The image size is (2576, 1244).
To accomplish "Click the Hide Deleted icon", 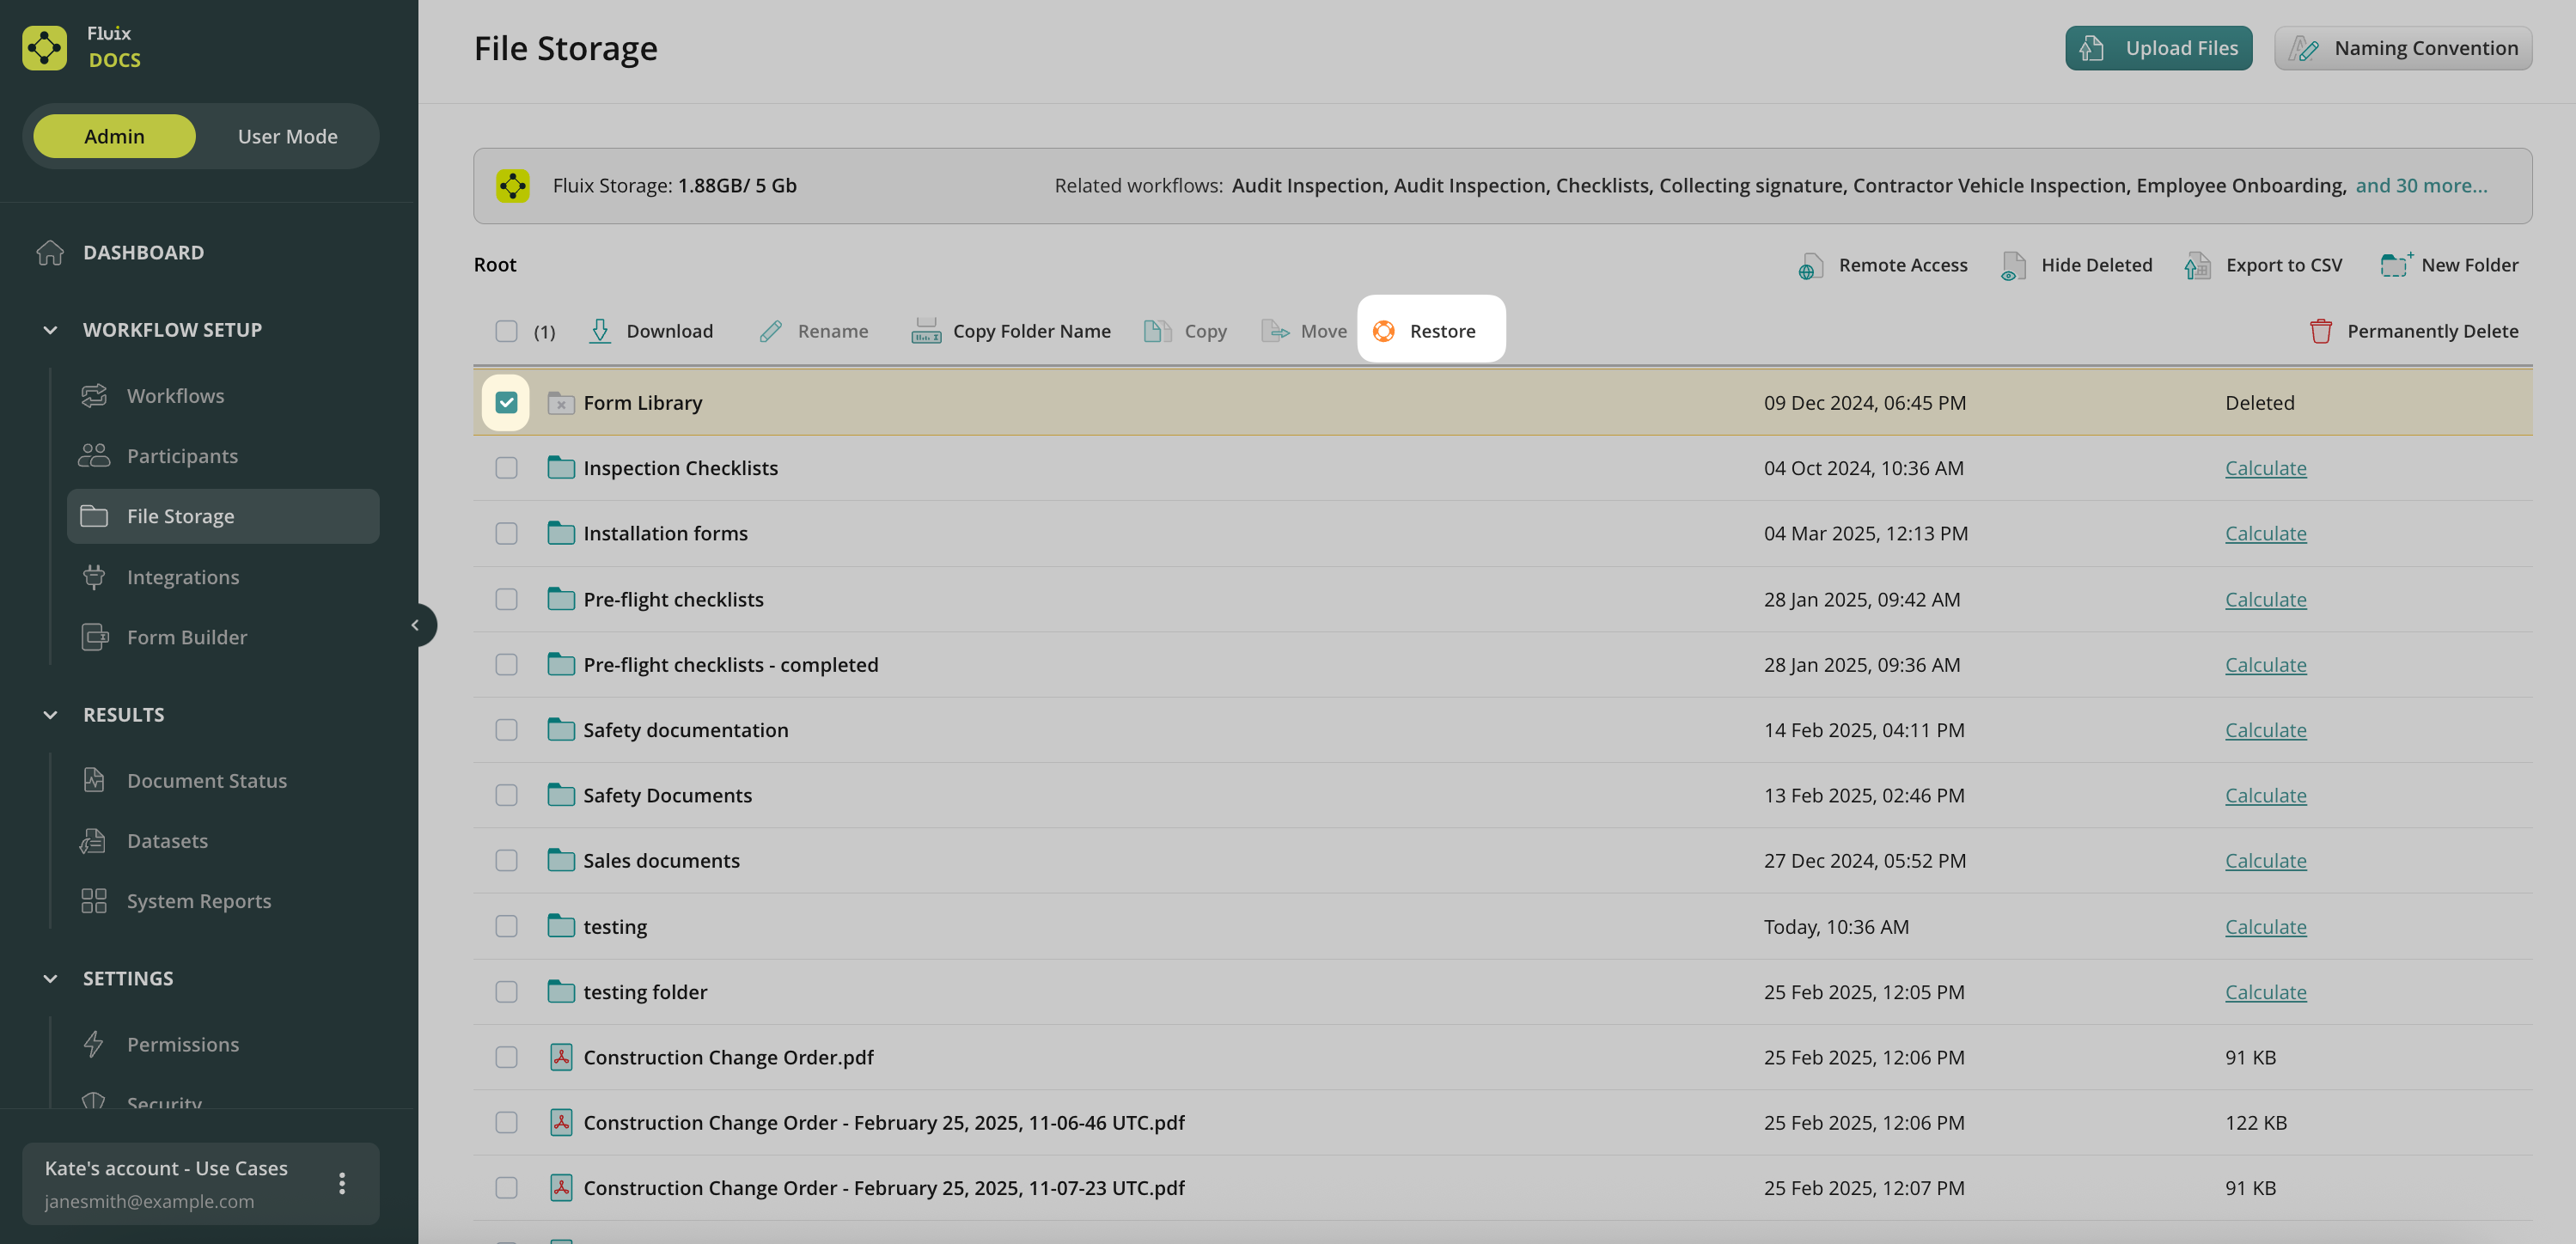I will (2013, 265).
